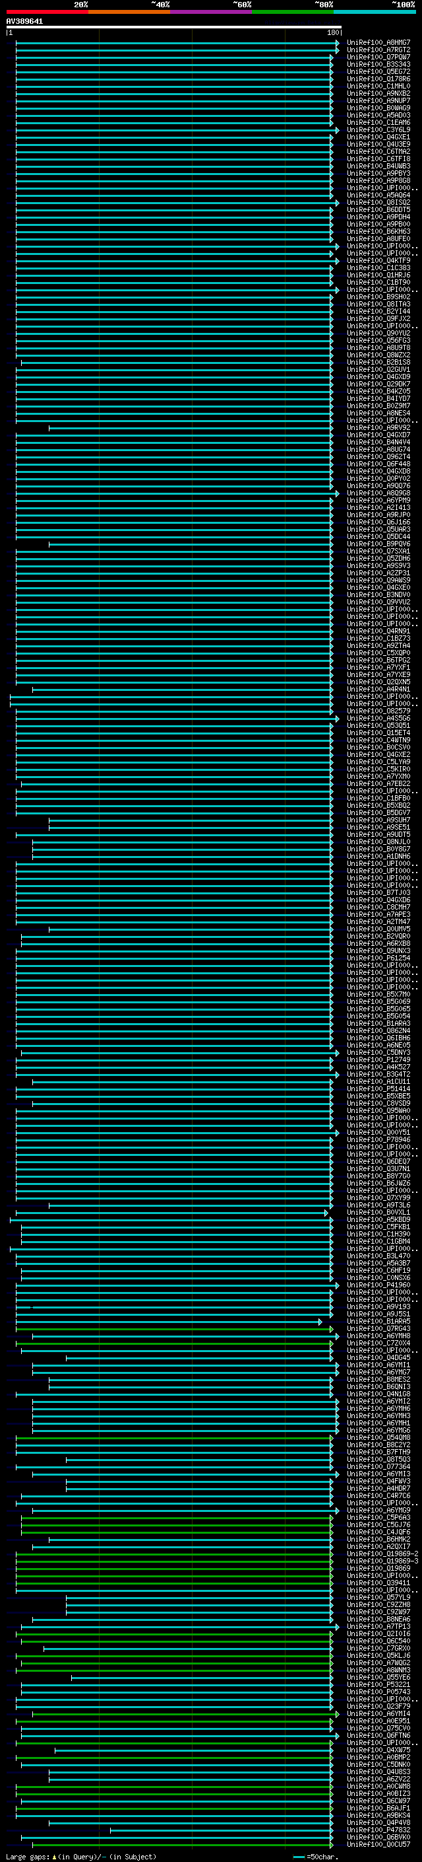The width and height of the screenshot is (422, 1862).
Task: Select hit label UniRef100_B3L470
Action: 378,1257
